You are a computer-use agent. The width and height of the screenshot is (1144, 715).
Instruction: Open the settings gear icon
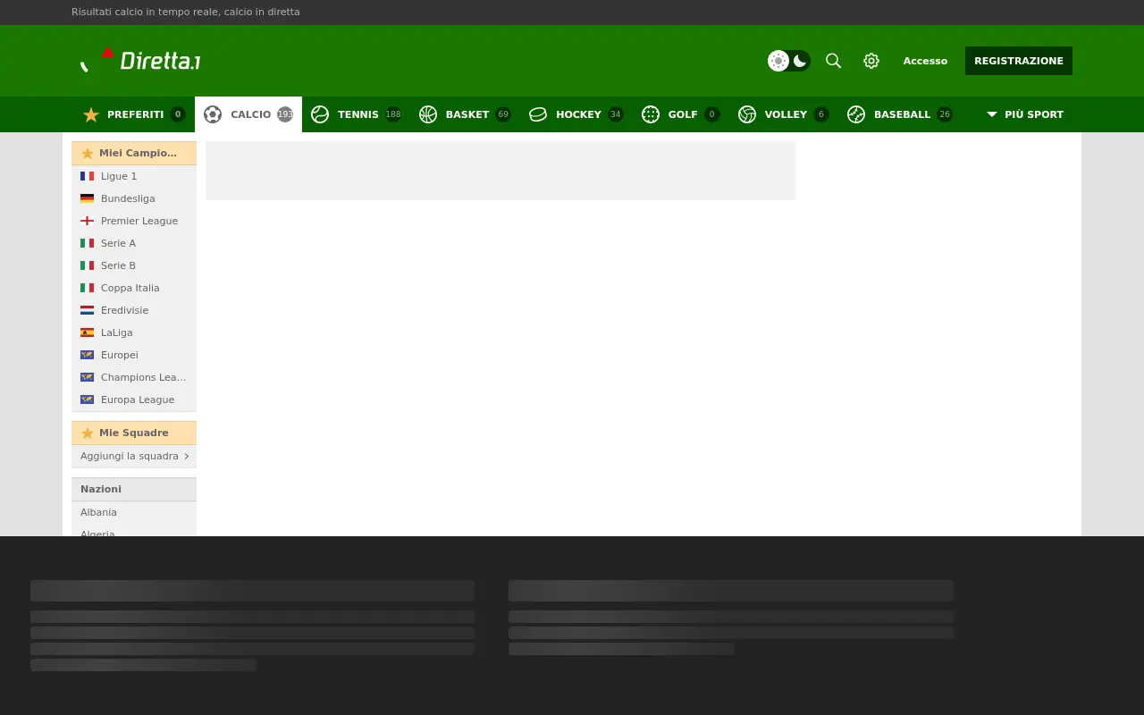pyautogui.click(x=871, y=61)
